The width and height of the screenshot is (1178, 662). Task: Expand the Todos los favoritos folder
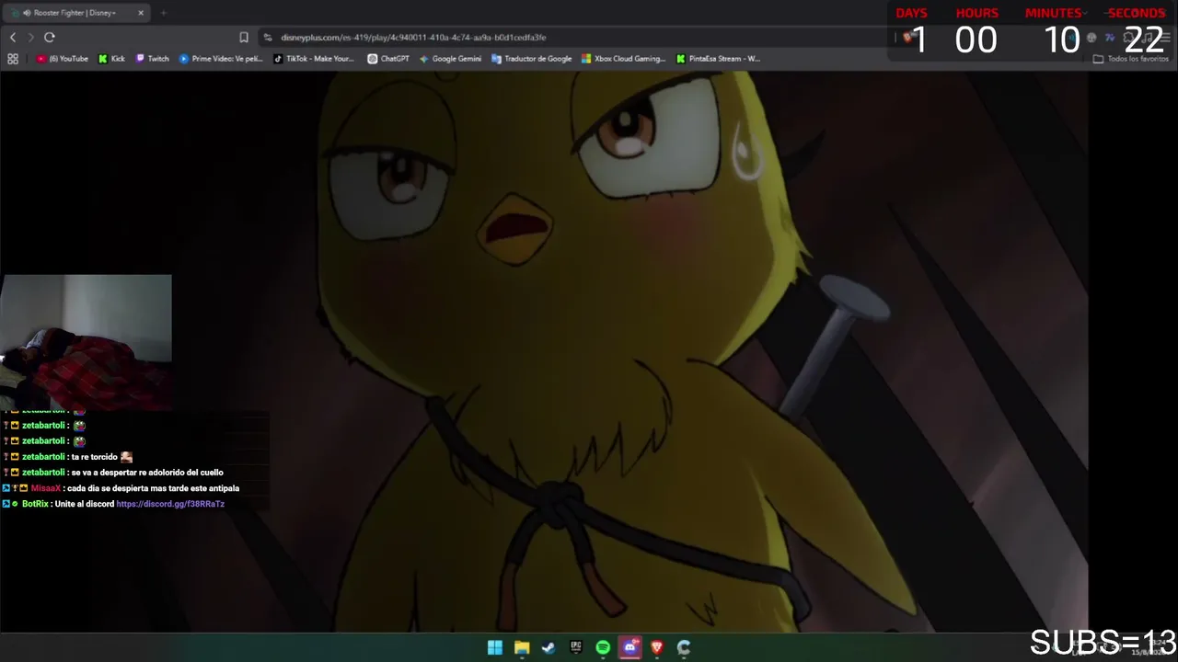1131,59
